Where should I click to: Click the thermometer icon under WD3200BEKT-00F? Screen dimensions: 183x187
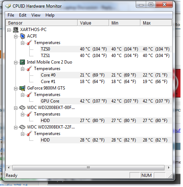pos(29,114)
